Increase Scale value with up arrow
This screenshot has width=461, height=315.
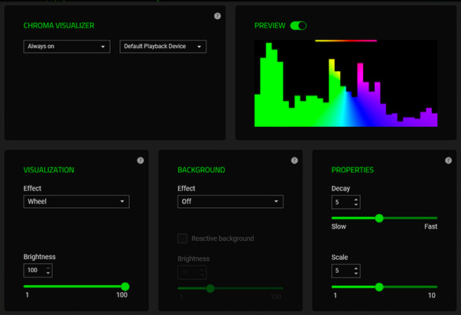(x=356, y=268)
